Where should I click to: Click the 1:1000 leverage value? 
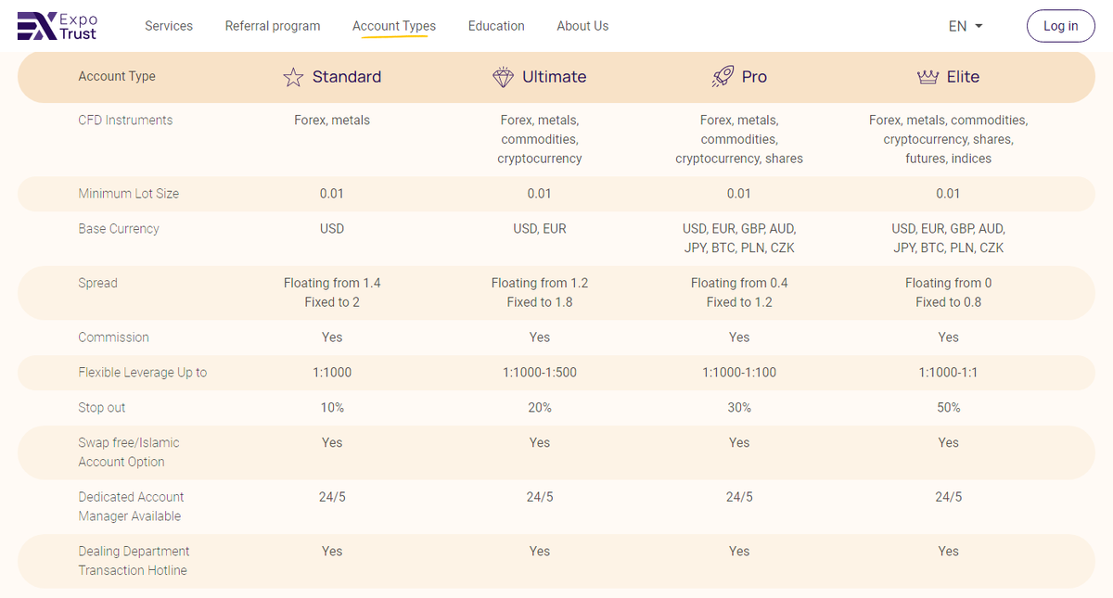(x=332, y=373)
